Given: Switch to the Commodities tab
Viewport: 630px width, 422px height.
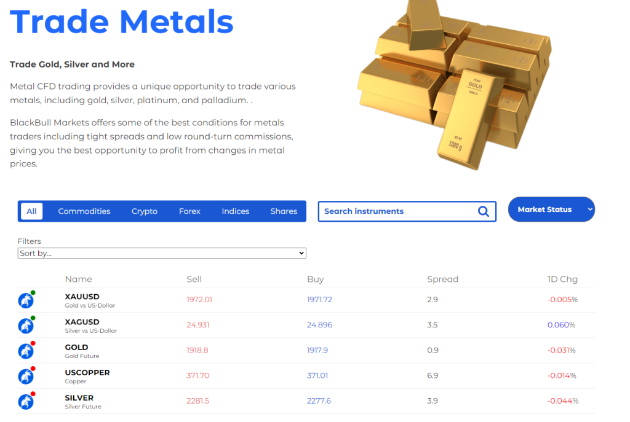Looking at the screenshot, I should coord(84,211).
